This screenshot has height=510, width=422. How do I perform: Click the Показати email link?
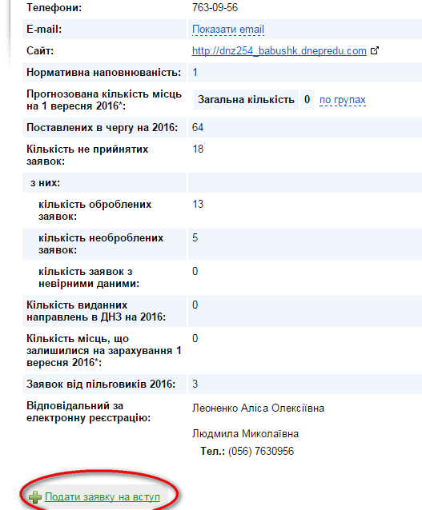click(x=228, y=30)
